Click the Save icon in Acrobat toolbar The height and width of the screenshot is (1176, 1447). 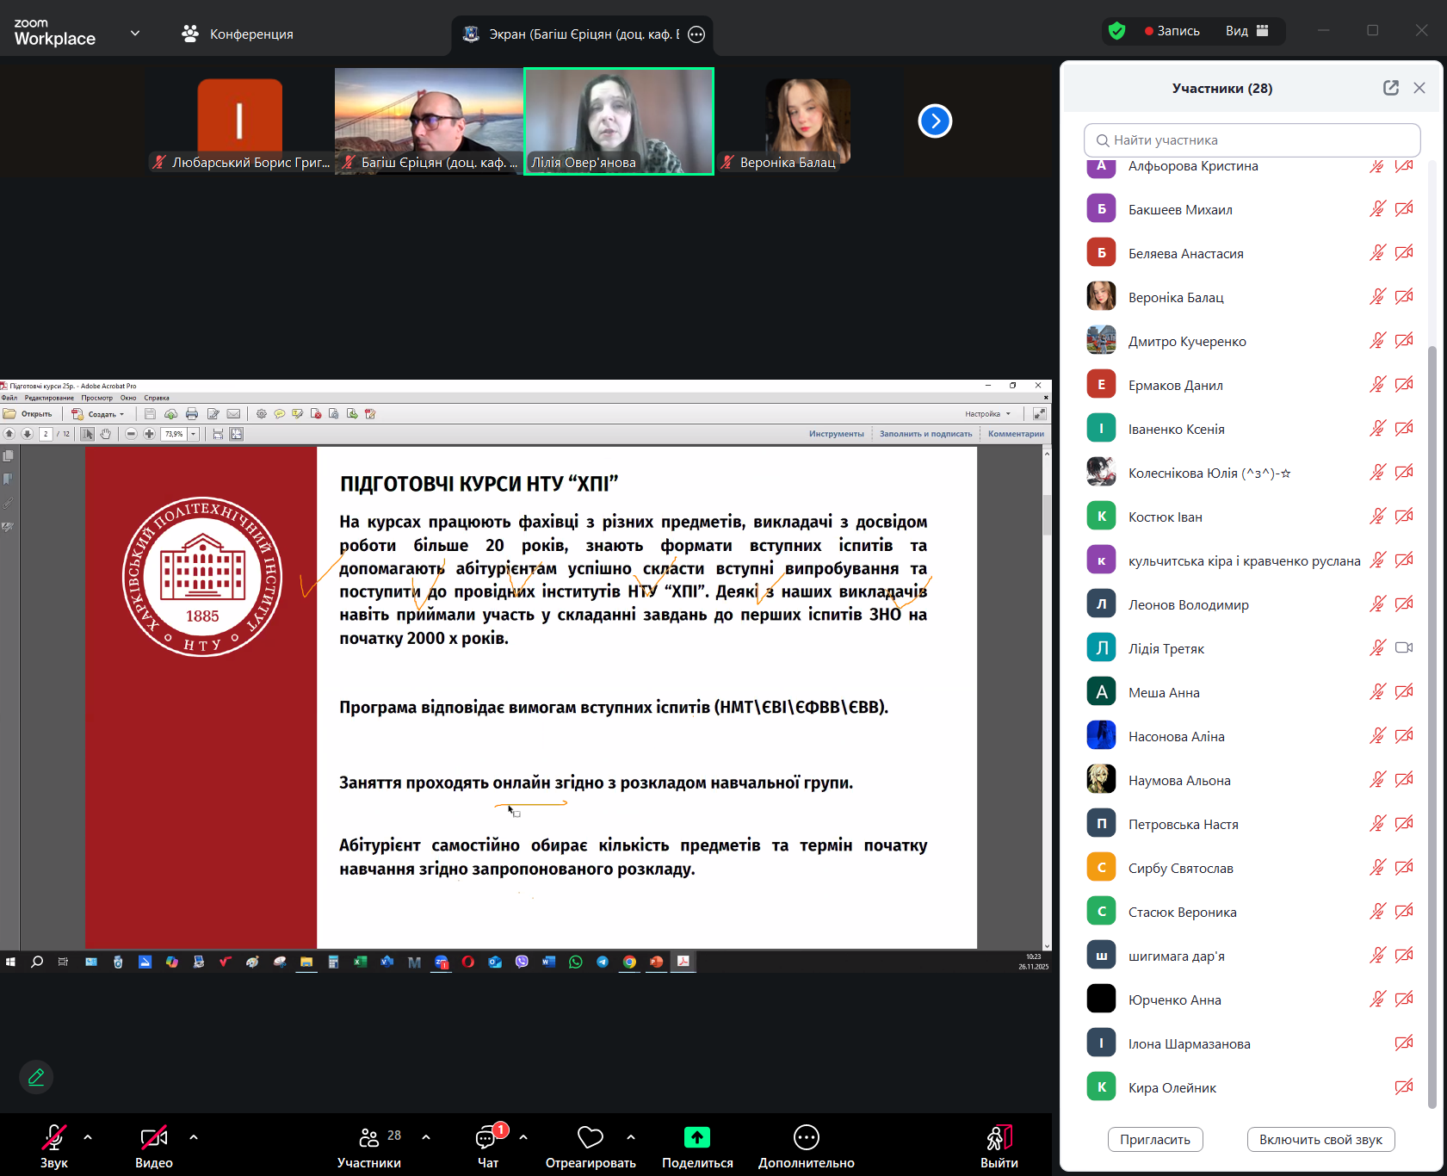150,414
